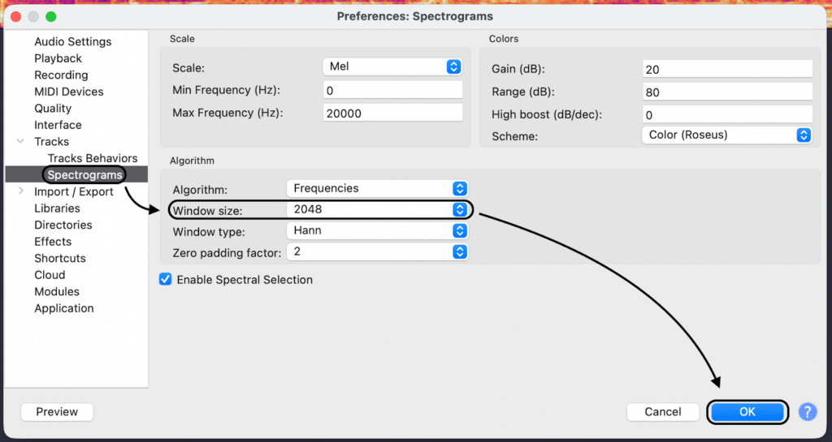Open the Scheme dropdown Color (Roseus)
Screen dimensions: 832x442
726,135
